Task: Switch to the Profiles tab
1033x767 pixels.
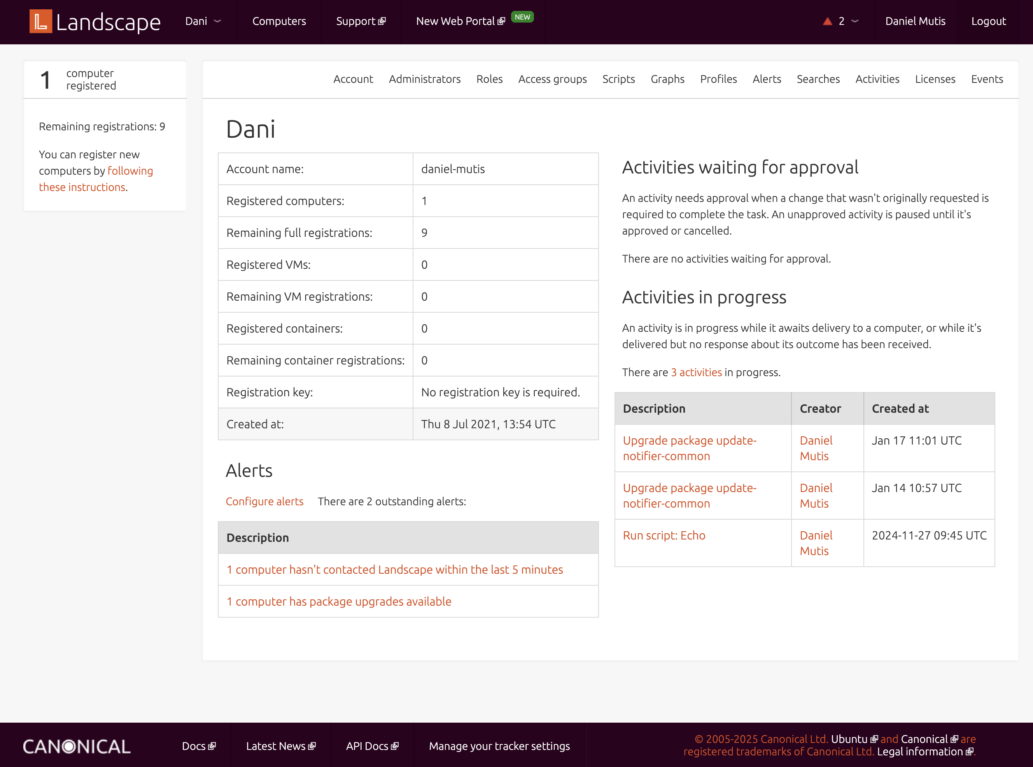Action: point(718,79)
